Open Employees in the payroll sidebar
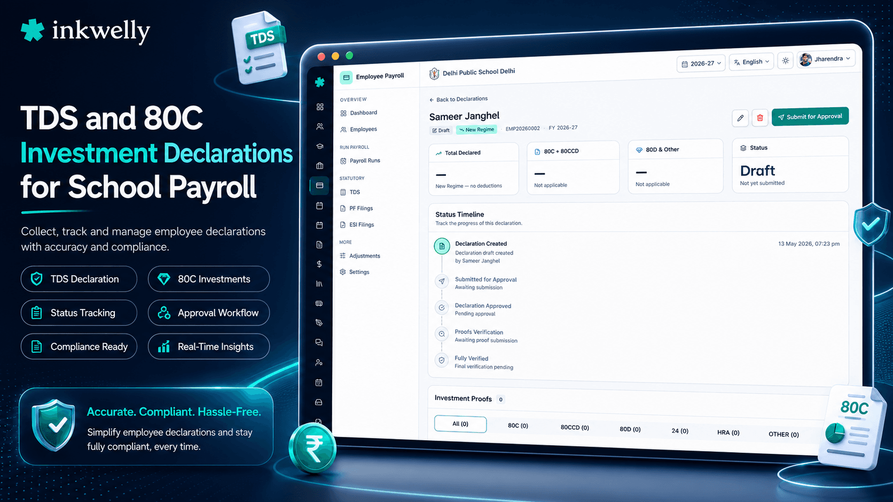The width and height of the screenshot is (893, 502). pyautogui.click(x=358, y=129)
